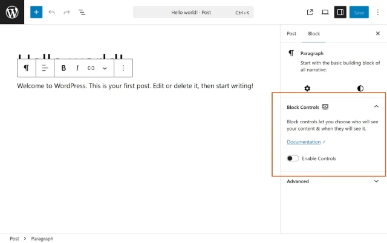Click the paragraph icon beside the Paragraph heading
Screen dimensions: 387x243
click(x=291, y=53)
